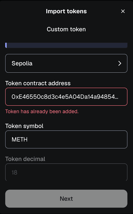The width and height of the screenshot is (133, 214).
Task: Click the 18 decimal value
Action: (x=14, y=173)
